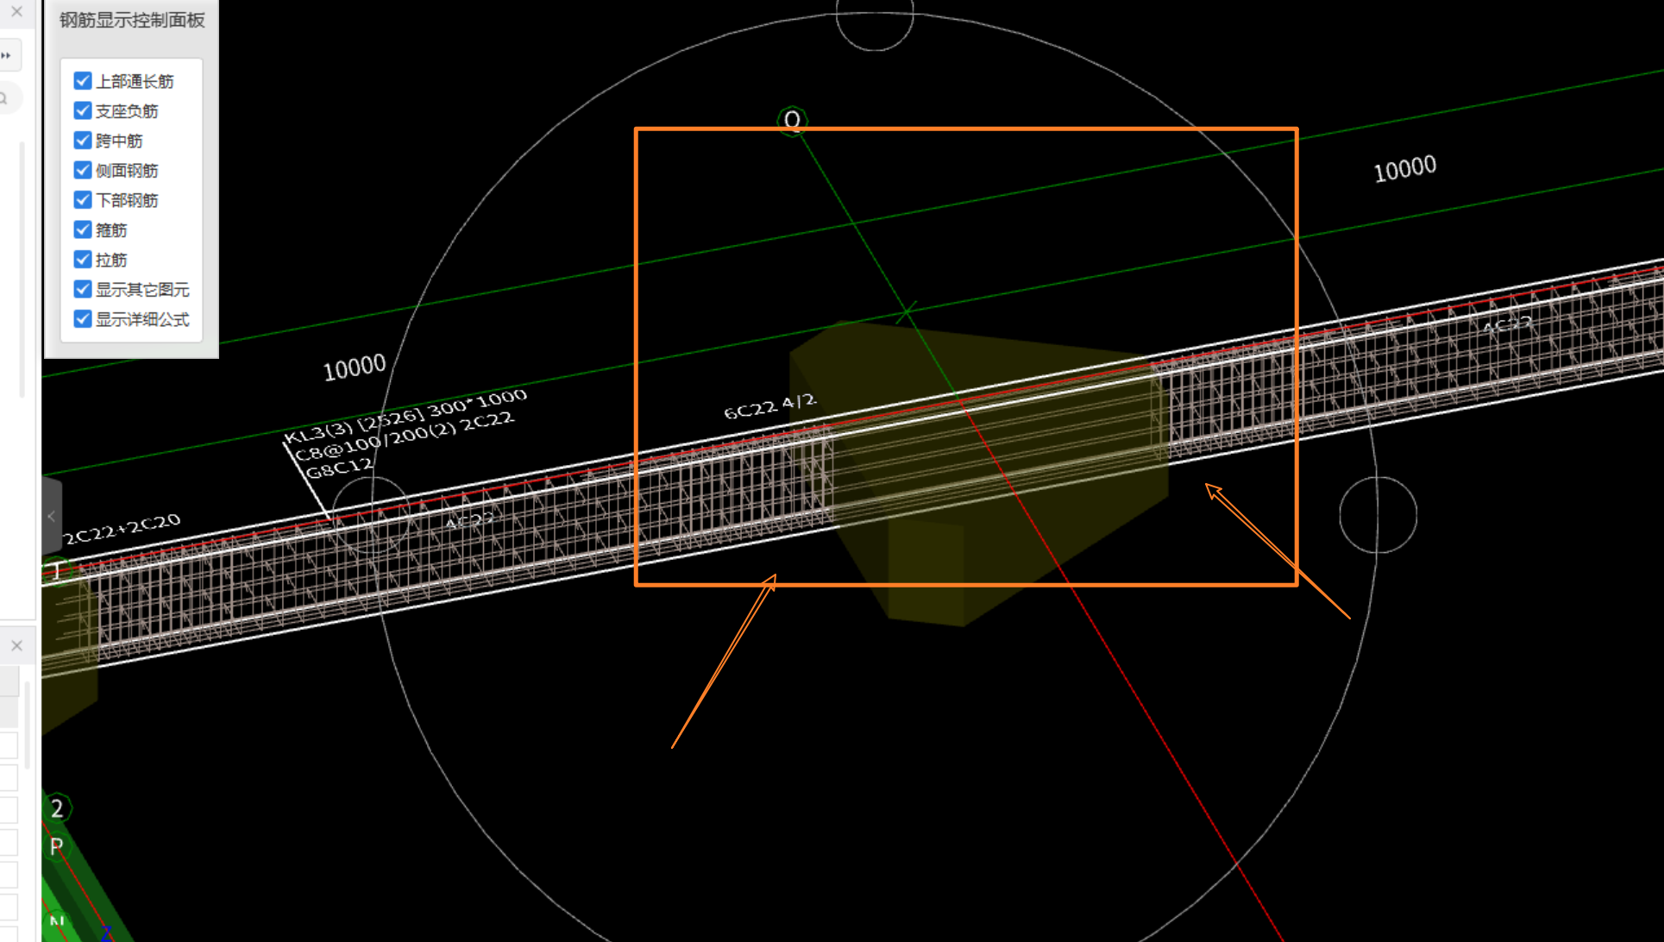Select the axis bubble labeled 2
This screenshot has width=1664, height=942.
tap(57, 808)
